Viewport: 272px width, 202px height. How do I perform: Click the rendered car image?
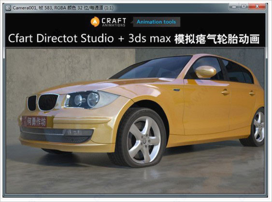click(x=135, y=121)
